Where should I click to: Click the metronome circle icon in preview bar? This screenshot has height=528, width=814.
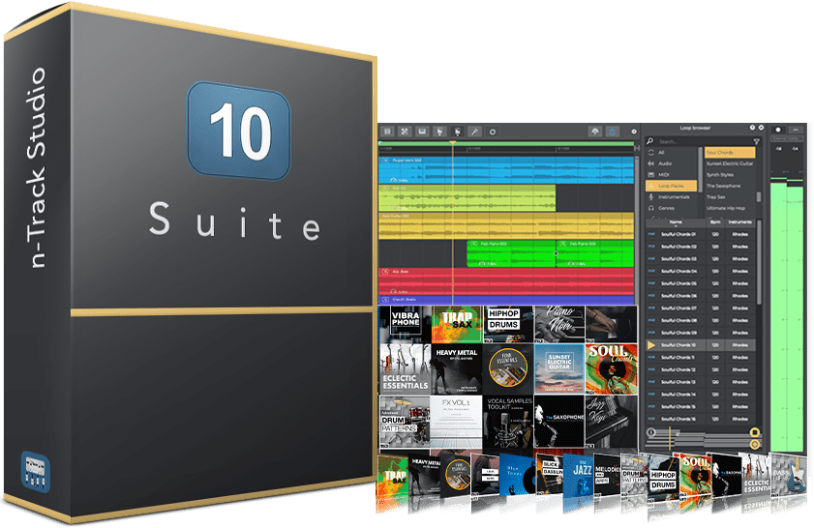[651, 432]
